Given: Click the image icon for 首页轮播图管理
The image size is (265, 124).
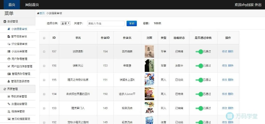Looking at the screenshot, I should coord(9,119).
